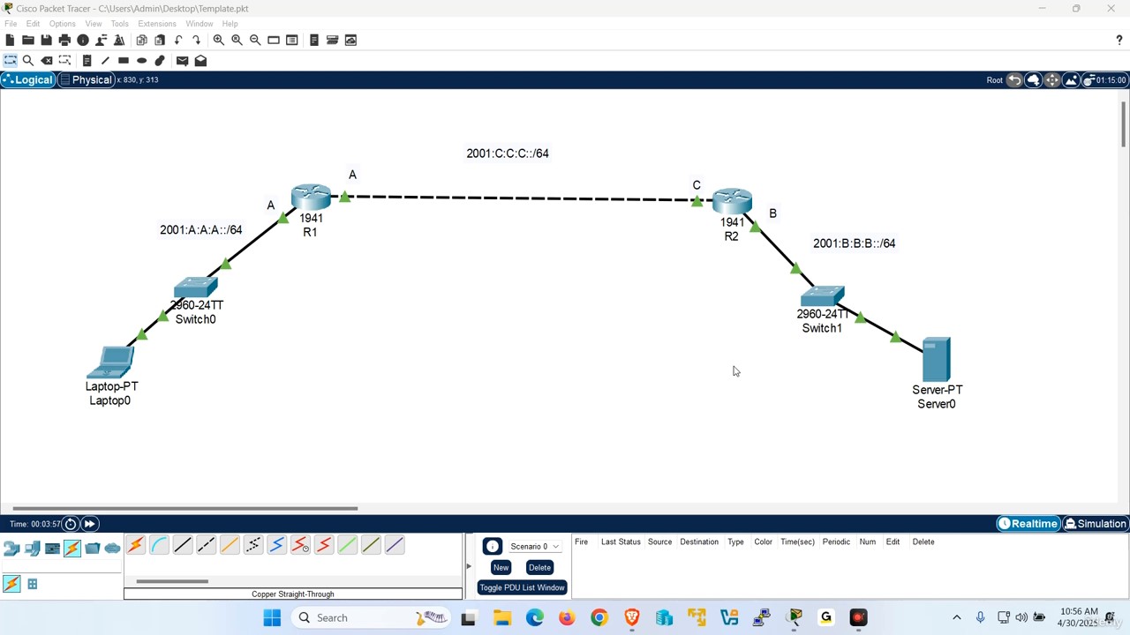Select the Draw Rectangle tool
Screen dimensions: 1130x635
[x=124, y=61]
